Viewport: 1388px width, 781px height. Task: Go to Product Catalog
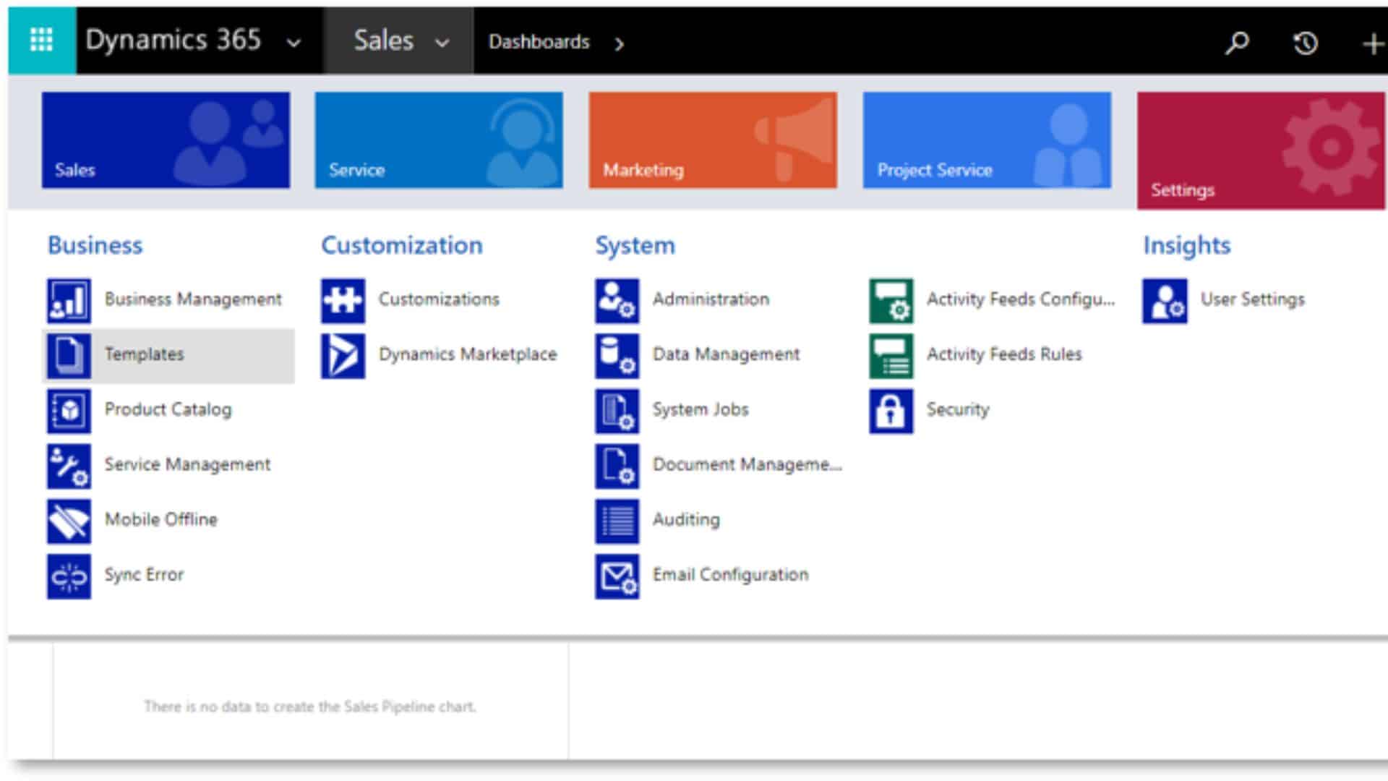[168, 409]
